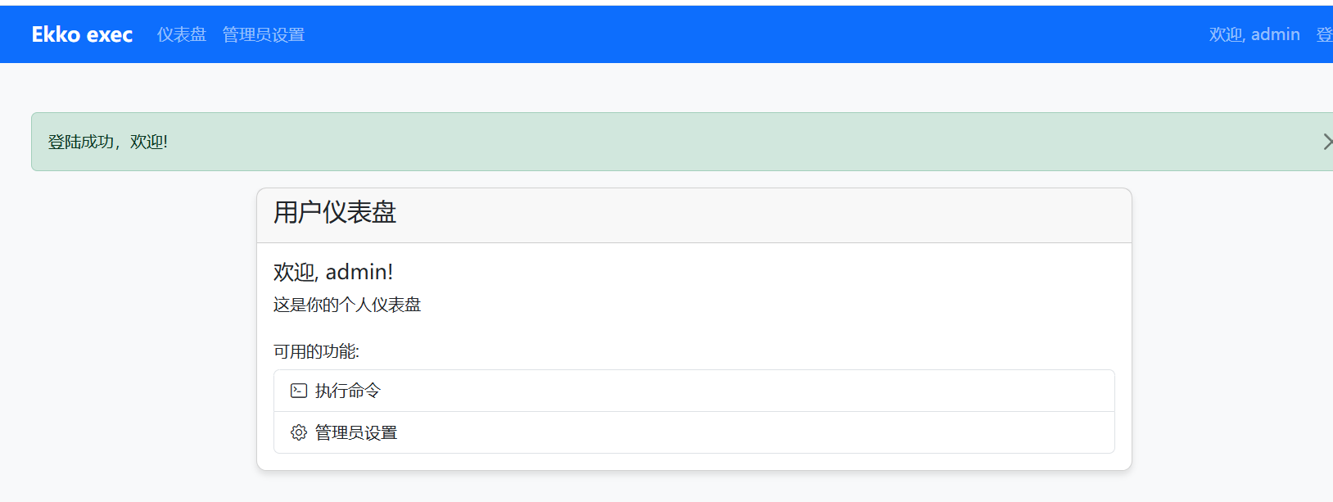Open 管理员设置 in the top navigation bar

tap(264, 34)
